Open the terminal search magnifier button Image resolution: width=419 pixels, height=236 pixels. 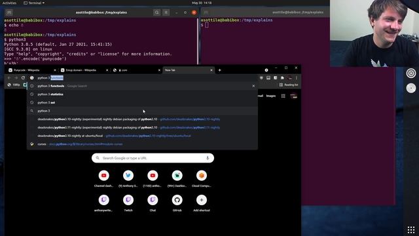(157, 12)
